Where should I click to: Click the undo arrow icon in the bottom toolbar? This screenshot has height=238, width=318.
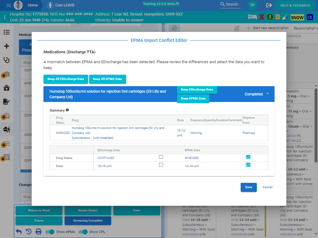click(x=19, y=231)
